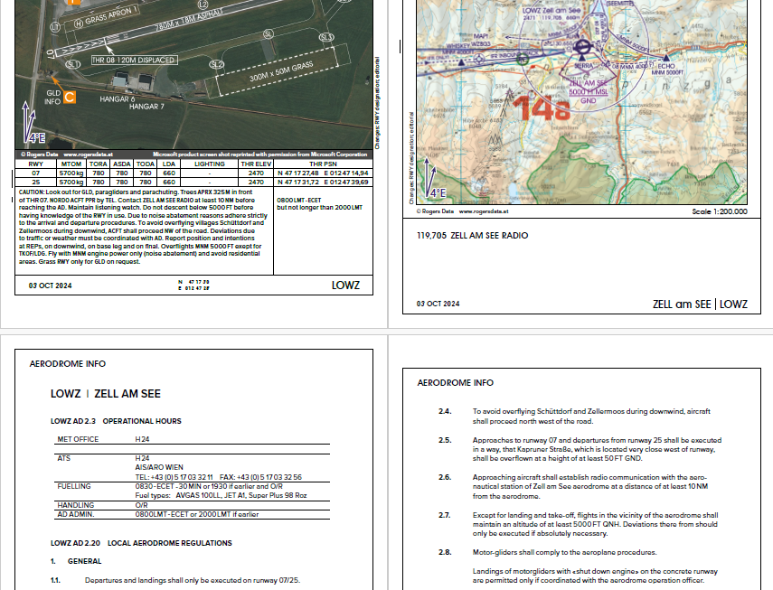Click the 'GRASS APRON 1' label
This screenshot has width=773, height=590.
point(112,15)
